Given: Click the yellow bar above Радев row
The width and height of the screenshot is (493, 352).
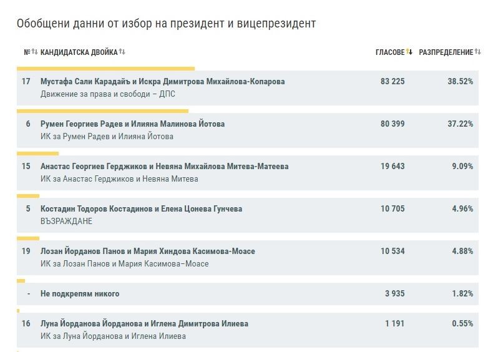Looking at the screenshot, I should (102, 111).
